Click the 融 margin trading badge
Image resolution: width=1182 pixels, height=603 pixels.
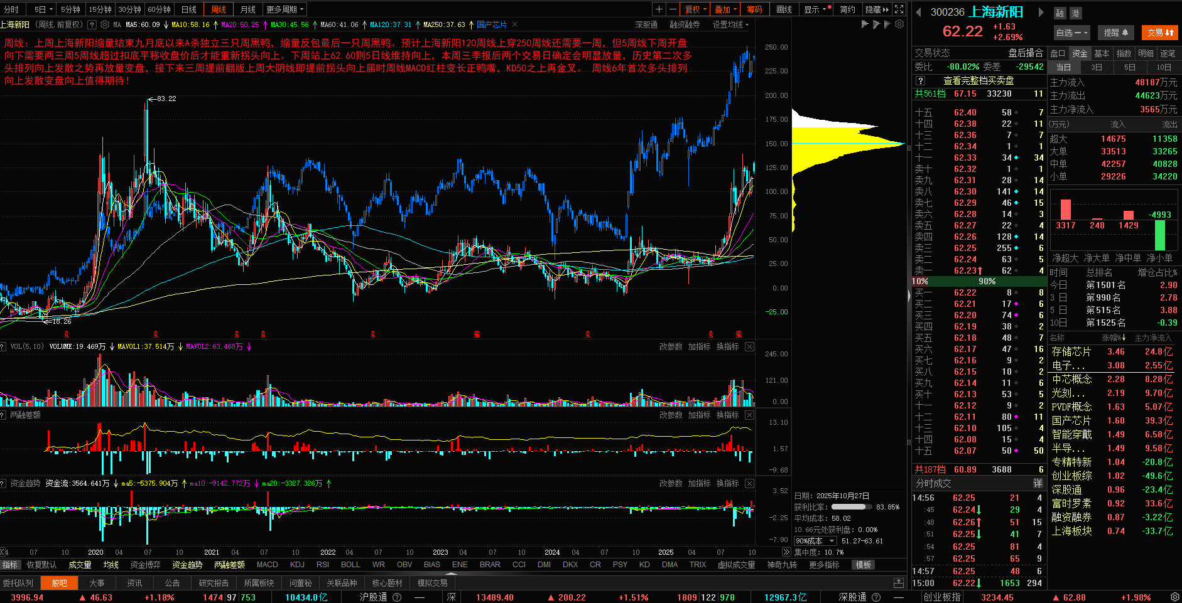tap(1060, 13)
